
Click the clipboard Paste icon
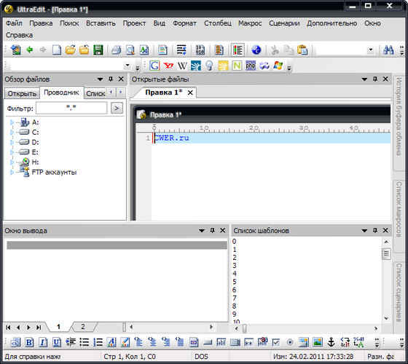pos(302,50)
